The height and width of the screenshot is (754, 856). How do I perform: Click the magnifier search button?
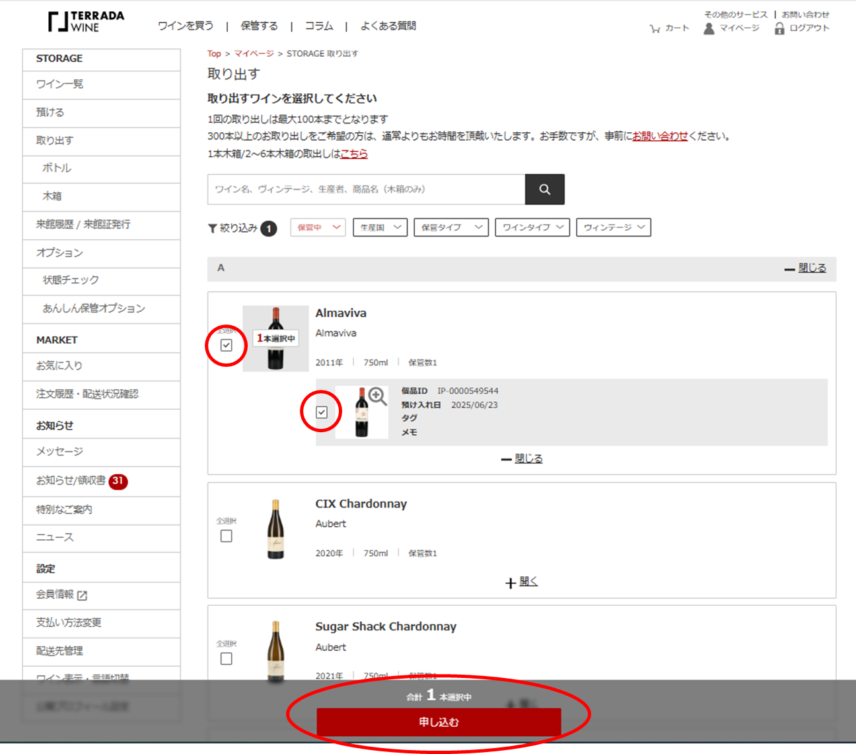[544, 189]
